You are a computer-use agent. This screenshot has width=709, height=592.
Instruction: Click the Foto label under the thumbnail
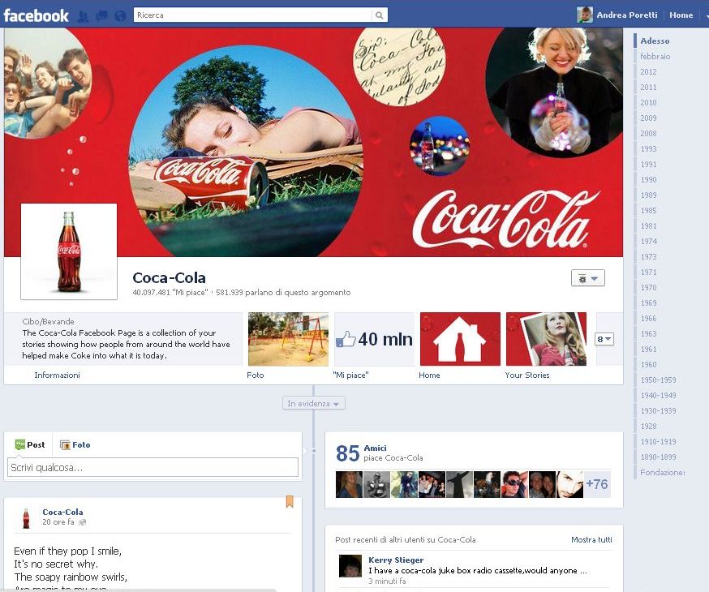(x=256, y=375)
